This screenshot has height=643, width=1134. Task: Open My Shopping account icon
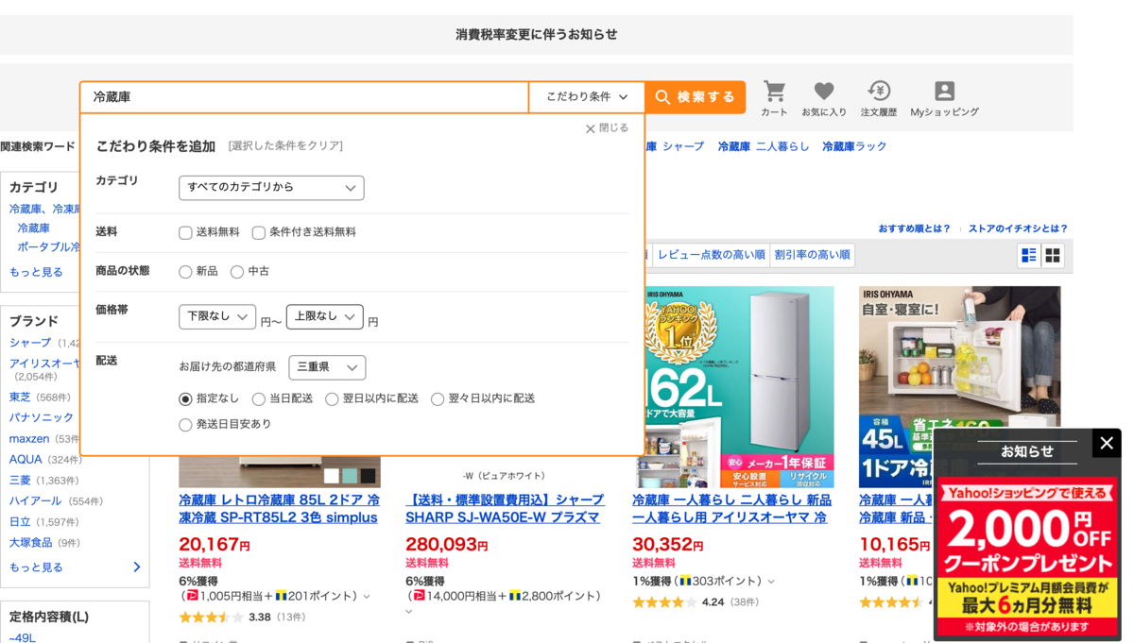pos(944,98)
